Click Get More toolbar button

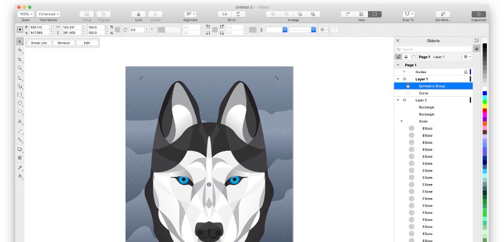[443, 14]
